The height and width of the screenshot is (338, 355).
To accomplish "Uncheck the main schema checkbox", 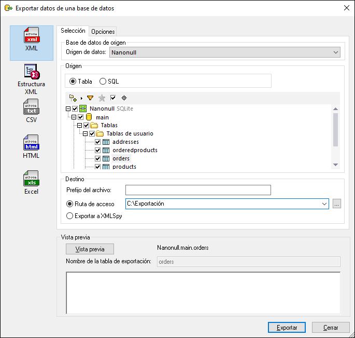I will coord(81,117).
